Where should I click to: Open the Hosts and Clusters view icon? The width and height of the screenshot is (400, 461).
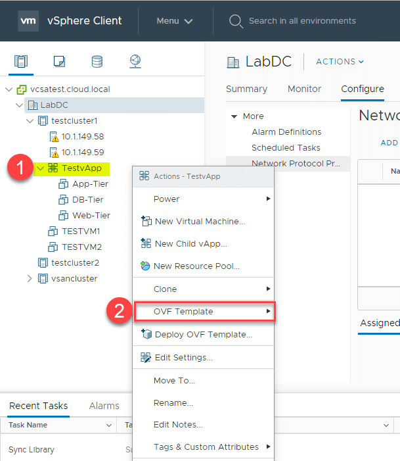pyautogui.click(x=21, y=61)
